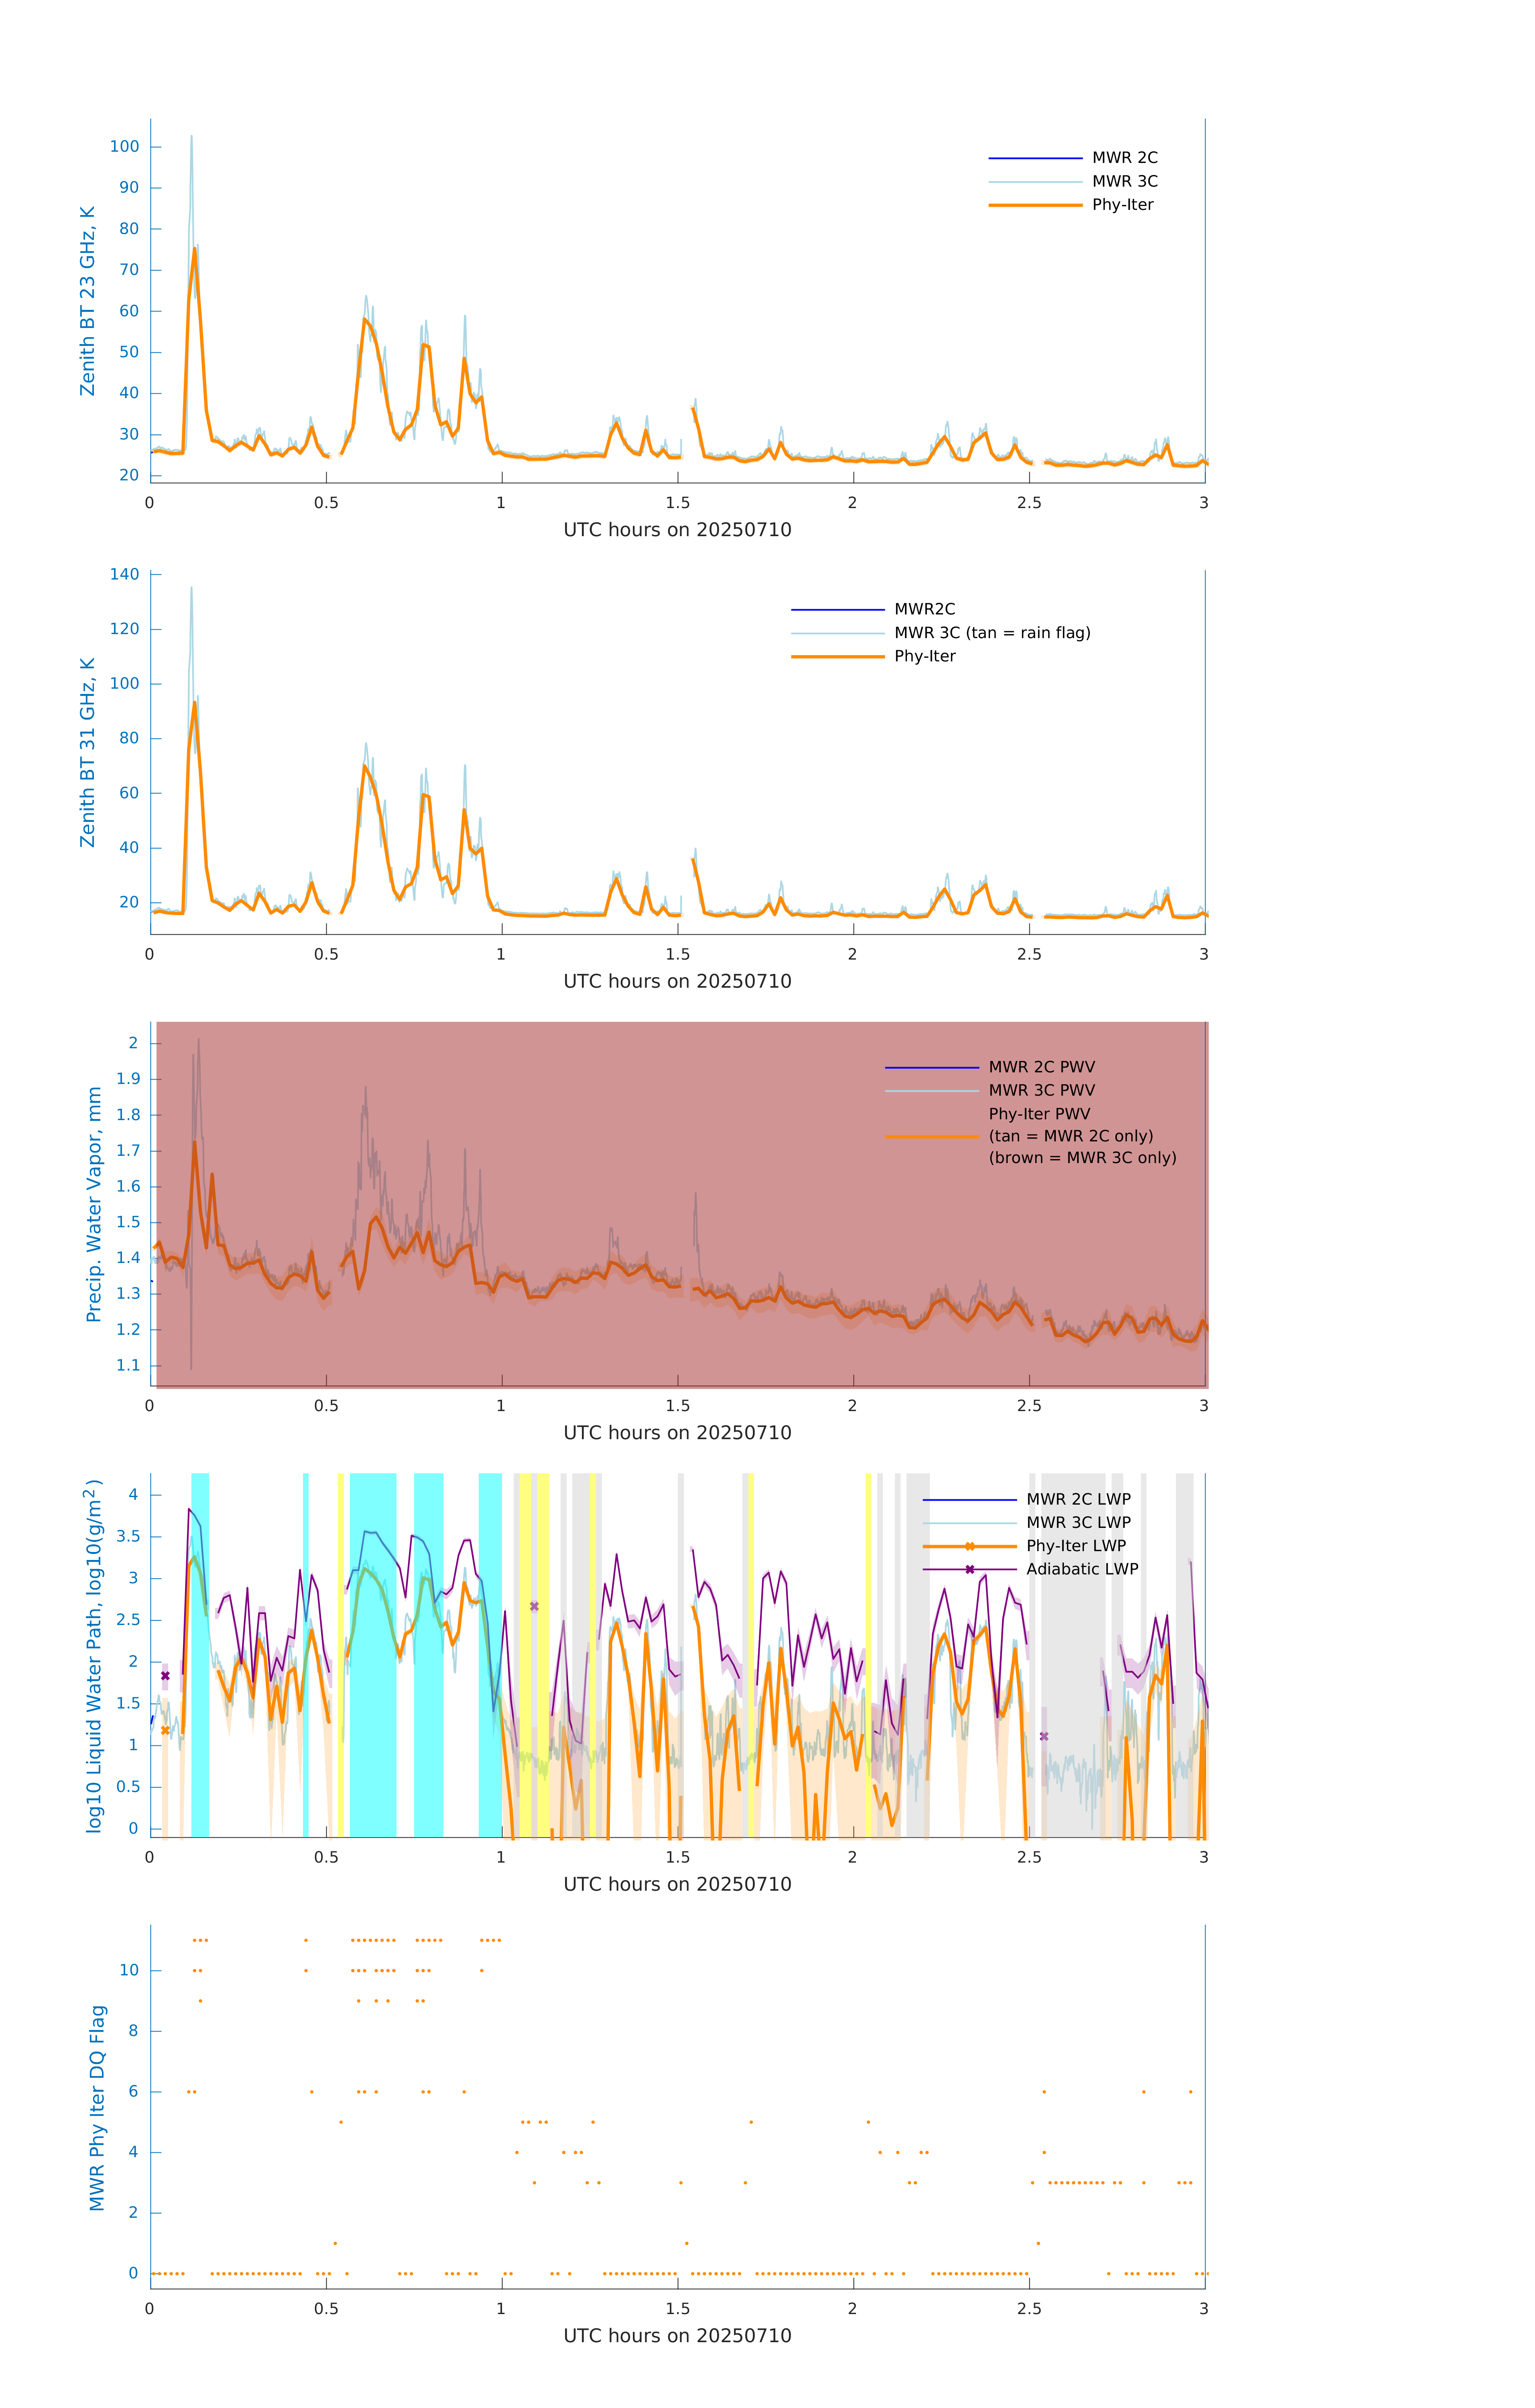Click the x-axis title under the DQ Flag plot
Image resolution: width=1535 pixels, height=2408 pixels.
tap(677, 2336)
